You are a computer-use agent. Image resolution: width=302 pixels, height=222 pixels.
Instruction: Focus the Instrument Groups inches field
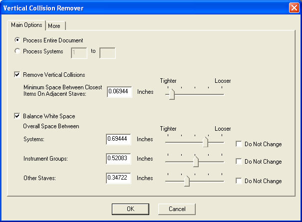[x=119, y=159]
